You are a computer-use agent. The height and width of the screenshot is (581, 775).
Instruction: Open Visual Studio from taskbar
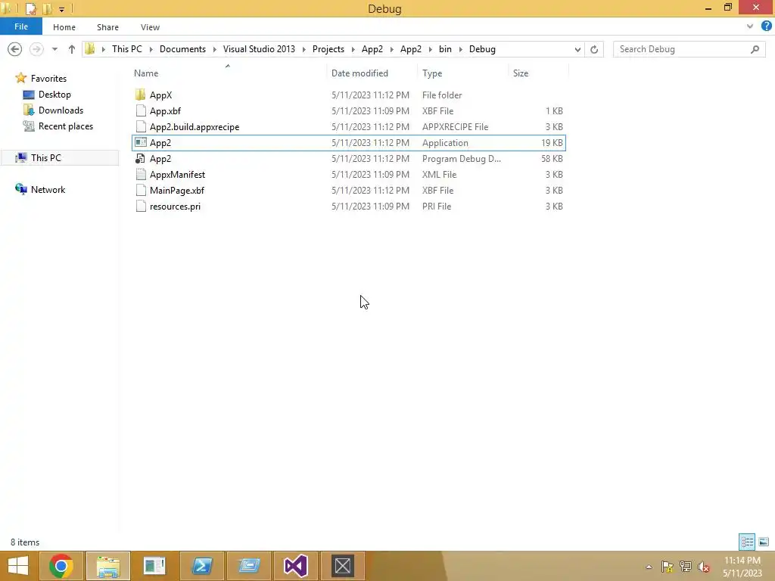point(296,566)
